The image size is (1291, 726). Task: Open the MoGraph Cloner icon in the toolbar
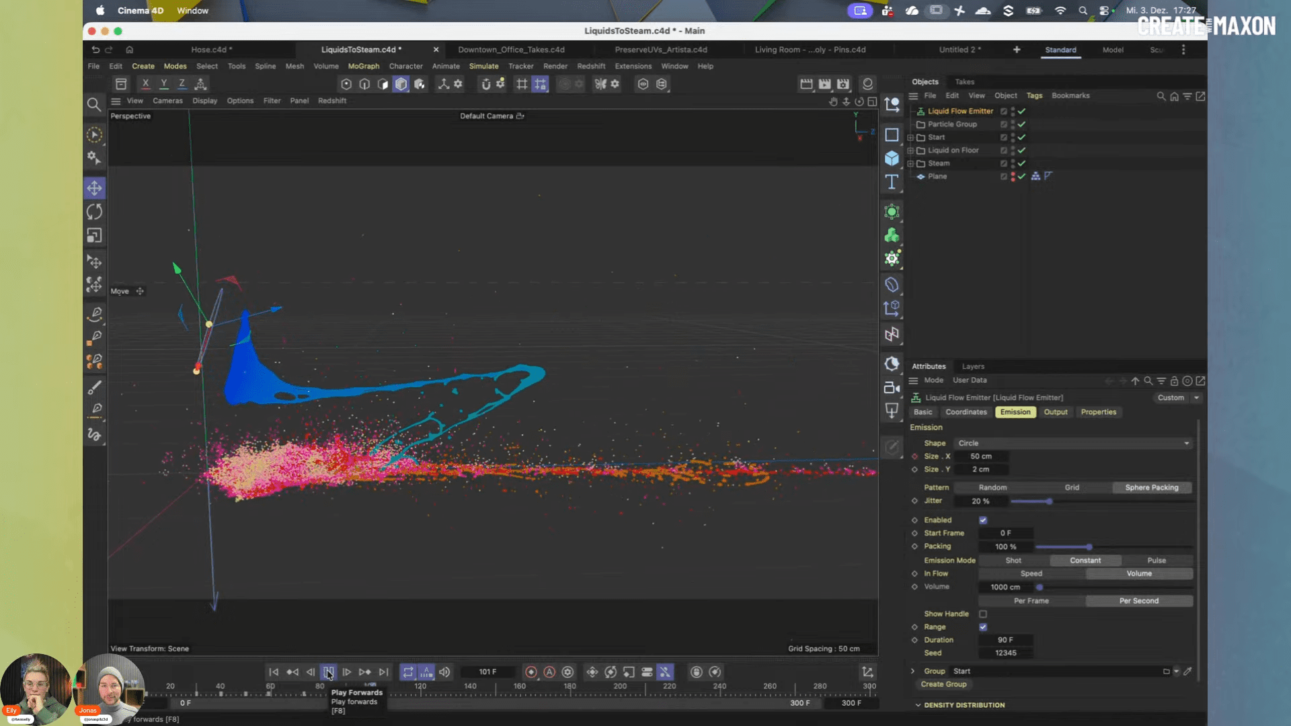coord(420,83)
